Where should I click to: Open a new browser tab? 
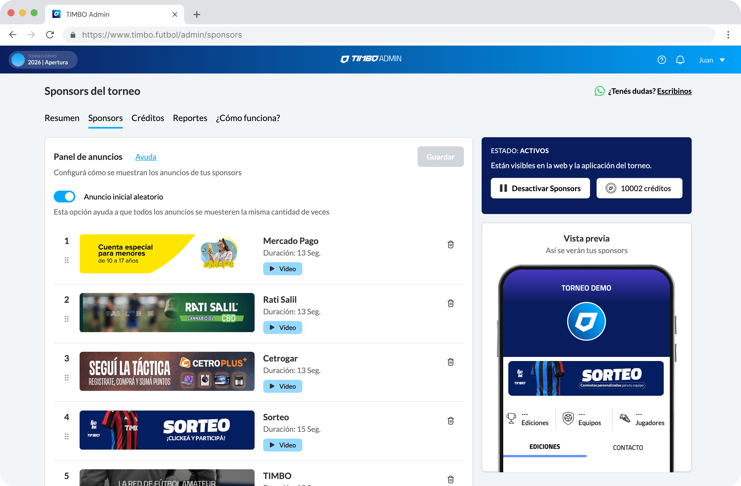[x=197, y=14]
